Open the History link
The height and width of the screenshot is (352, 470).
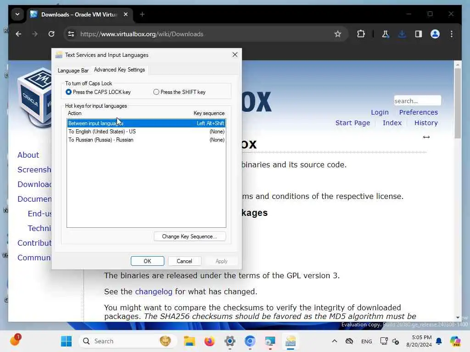(426, 123)
